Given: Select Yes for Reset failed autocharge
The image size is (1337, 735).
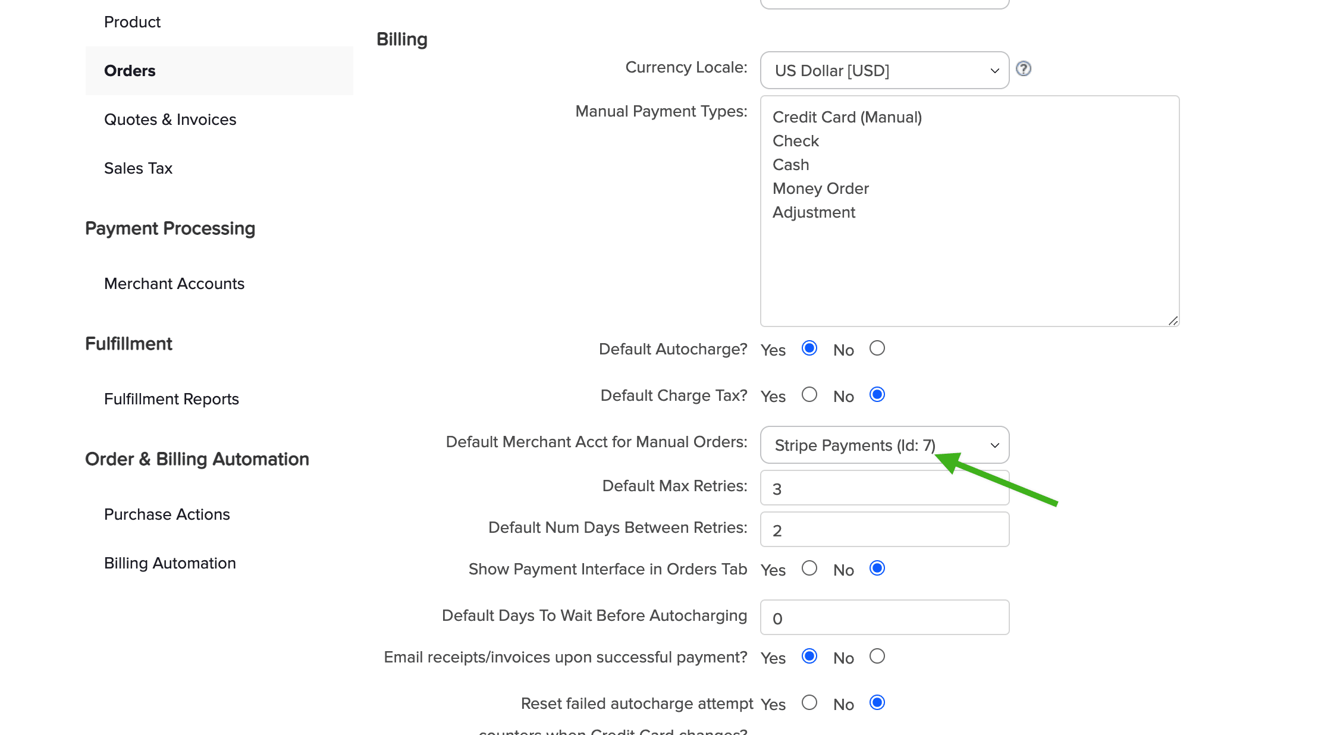Looking at the screenshot, I should [x=809, y=703].
